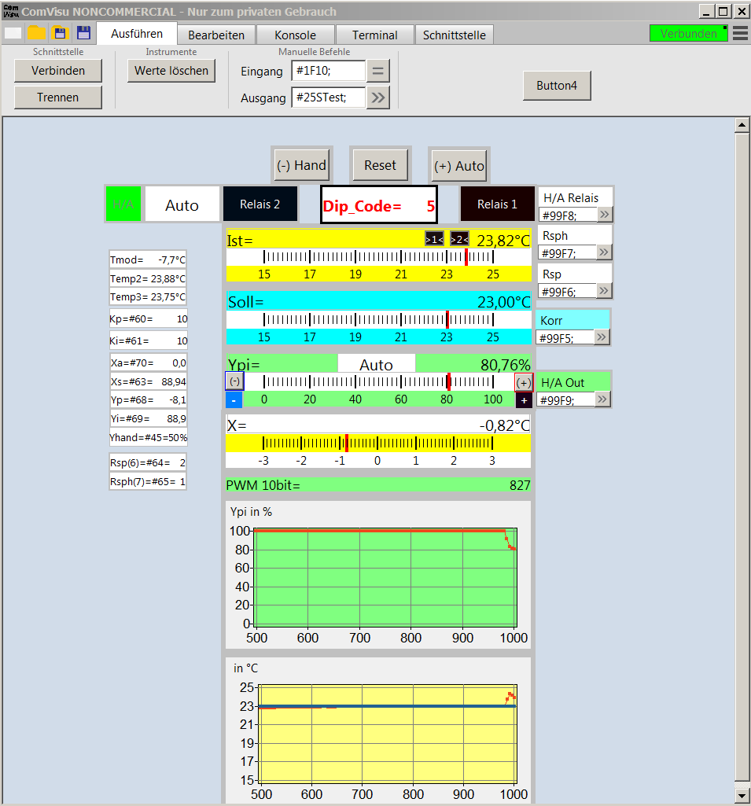Screen dimensions: 751x806
Task: Open the Konsole tab
Action: pyautogui.click(x=295, y=35)
